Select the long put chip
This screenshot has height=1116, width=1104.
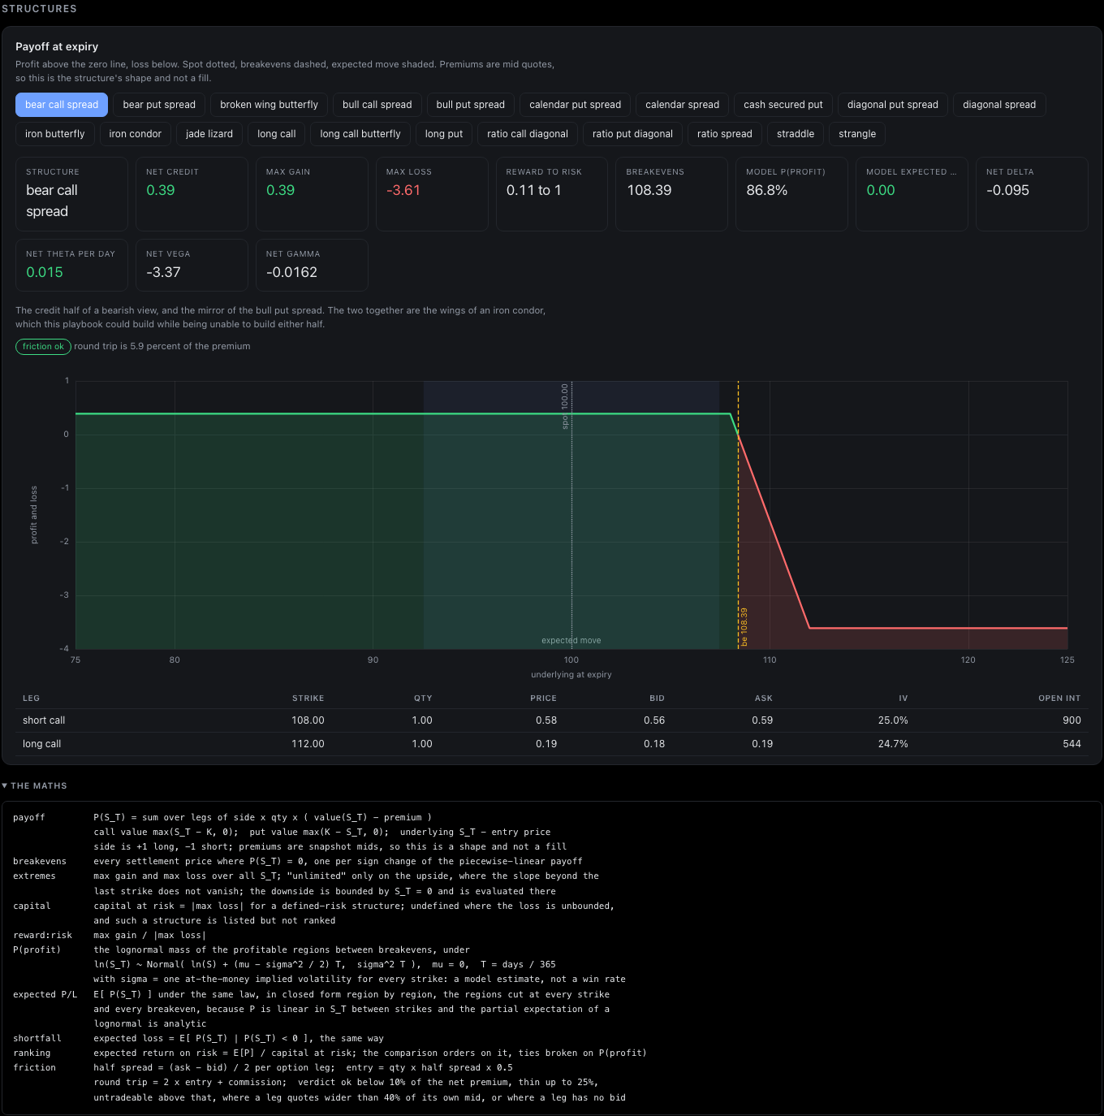click(444, 134)
